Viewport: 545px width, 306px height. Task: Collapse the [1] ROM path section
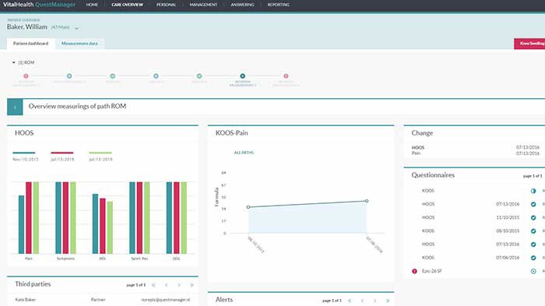tap(14, 62)
